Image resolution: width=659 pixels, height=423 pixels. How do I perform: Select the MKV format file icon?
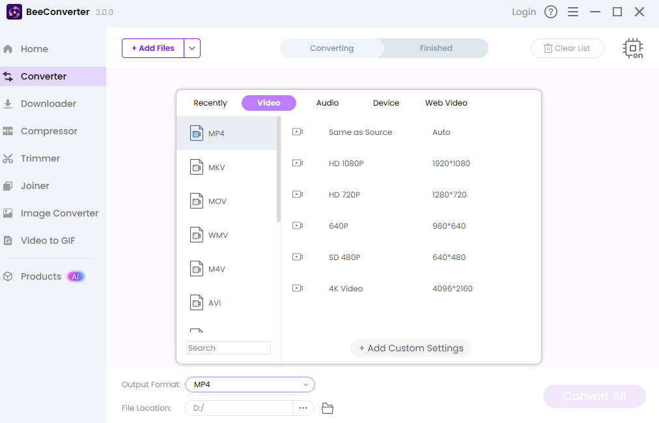point(197,168)
